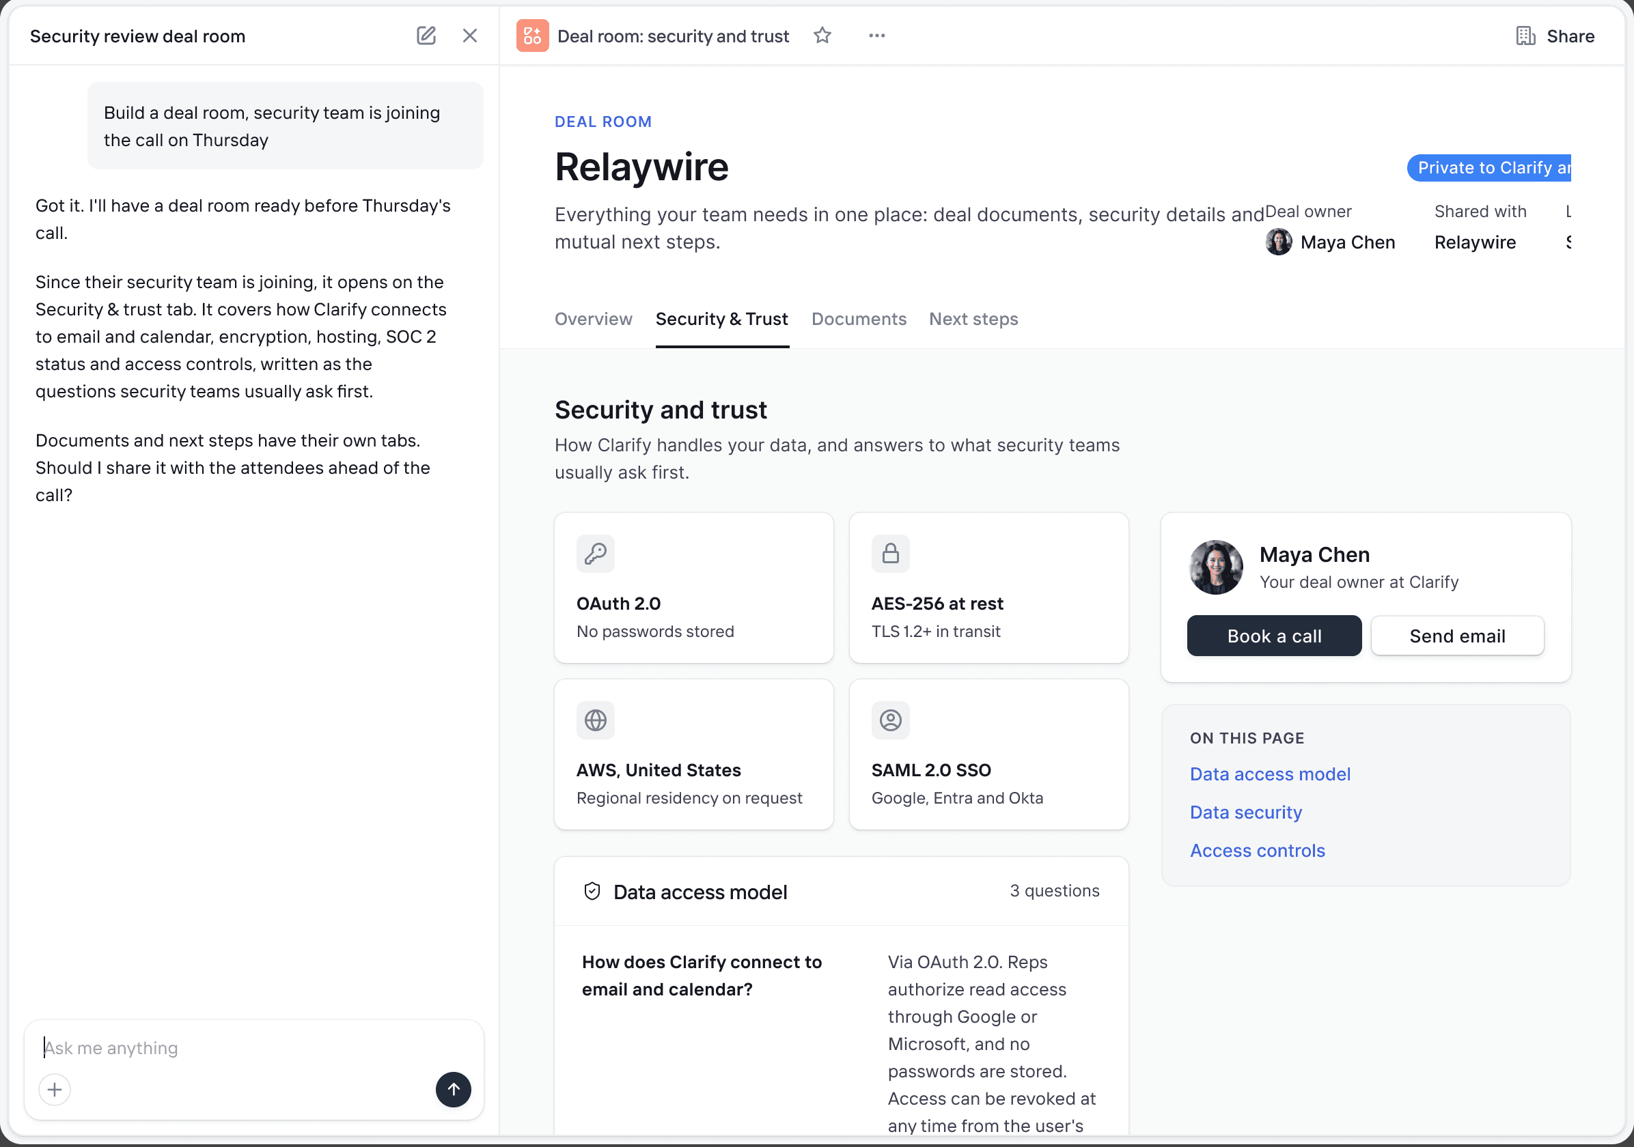Click the 3 questions label
This screenshot has height=1147, width=1634.
click(1055, 891)
